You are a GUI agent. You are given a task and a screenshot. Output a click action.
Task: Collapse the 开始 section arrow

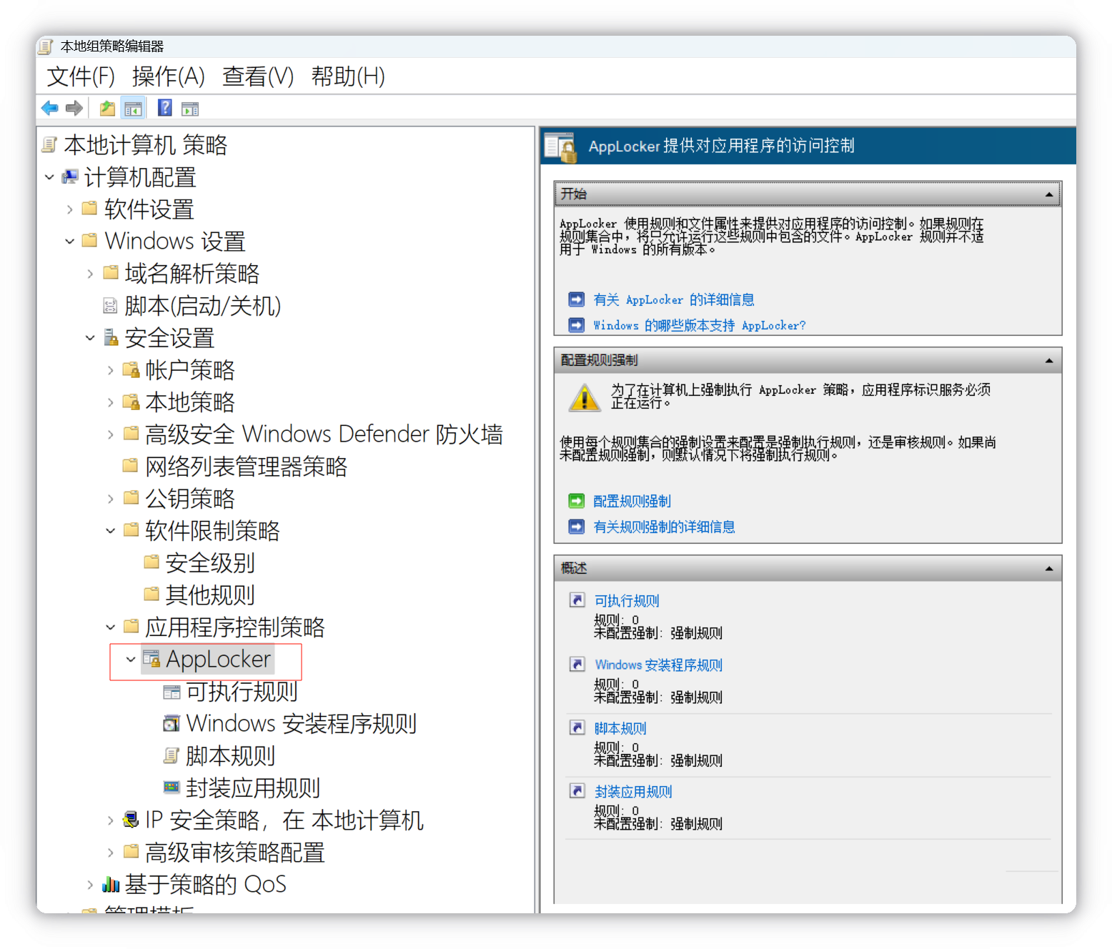tap(1049, 194)
